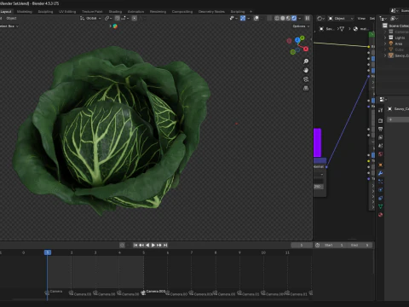Open the Select Box tool dropdown

(x=9, y=26)
